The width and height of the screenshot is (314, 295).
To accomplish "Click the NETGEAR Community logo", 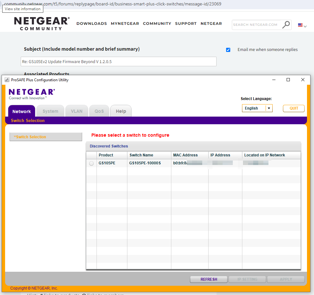I will click(x=42, y=24).
